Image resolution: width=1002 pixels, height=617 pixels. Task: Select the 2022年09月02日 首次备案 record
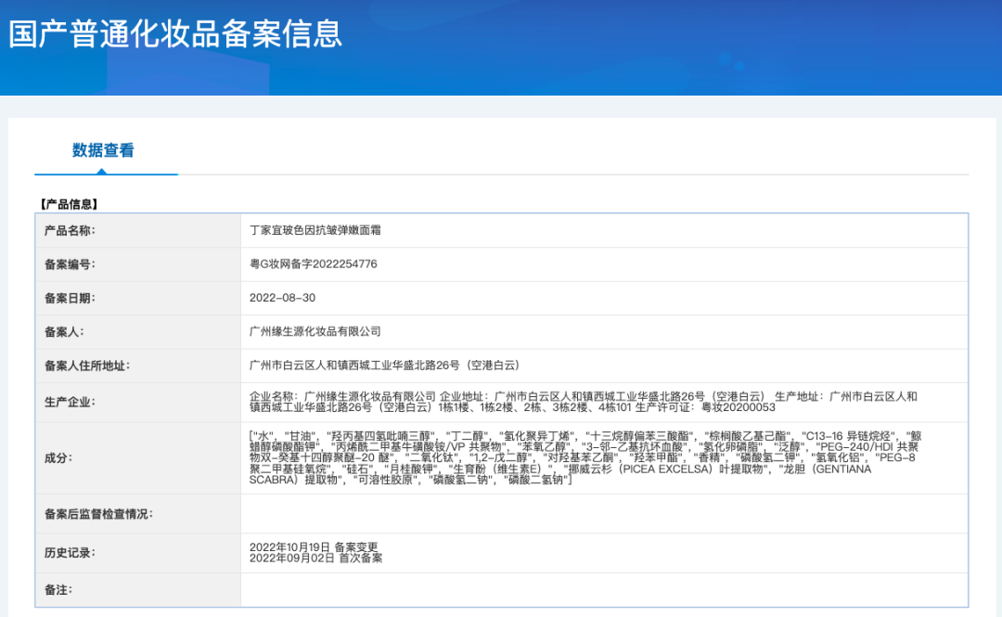(315, 559)
